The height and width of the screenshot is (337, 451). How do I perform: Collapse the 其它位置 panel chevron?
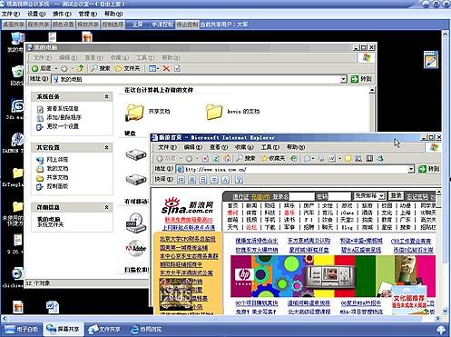(106, 147)
